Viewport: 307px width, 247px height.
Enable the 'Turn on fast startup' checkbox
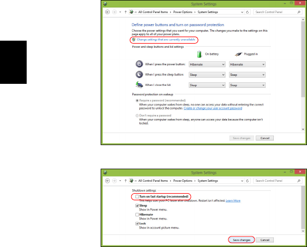(137, 196)
